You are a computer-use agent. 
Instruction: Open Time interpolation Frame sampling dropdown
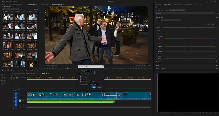[93, 84]
